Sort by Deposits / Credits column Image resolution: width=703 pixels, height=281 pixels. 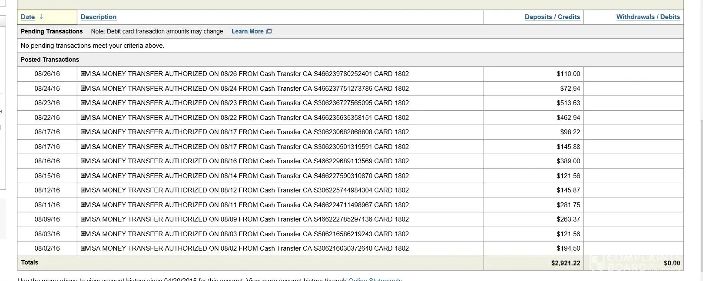[x=552, y=17]
